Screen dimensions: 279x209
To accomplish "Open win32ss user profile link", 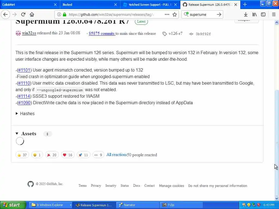I will [x=29, y=33].
